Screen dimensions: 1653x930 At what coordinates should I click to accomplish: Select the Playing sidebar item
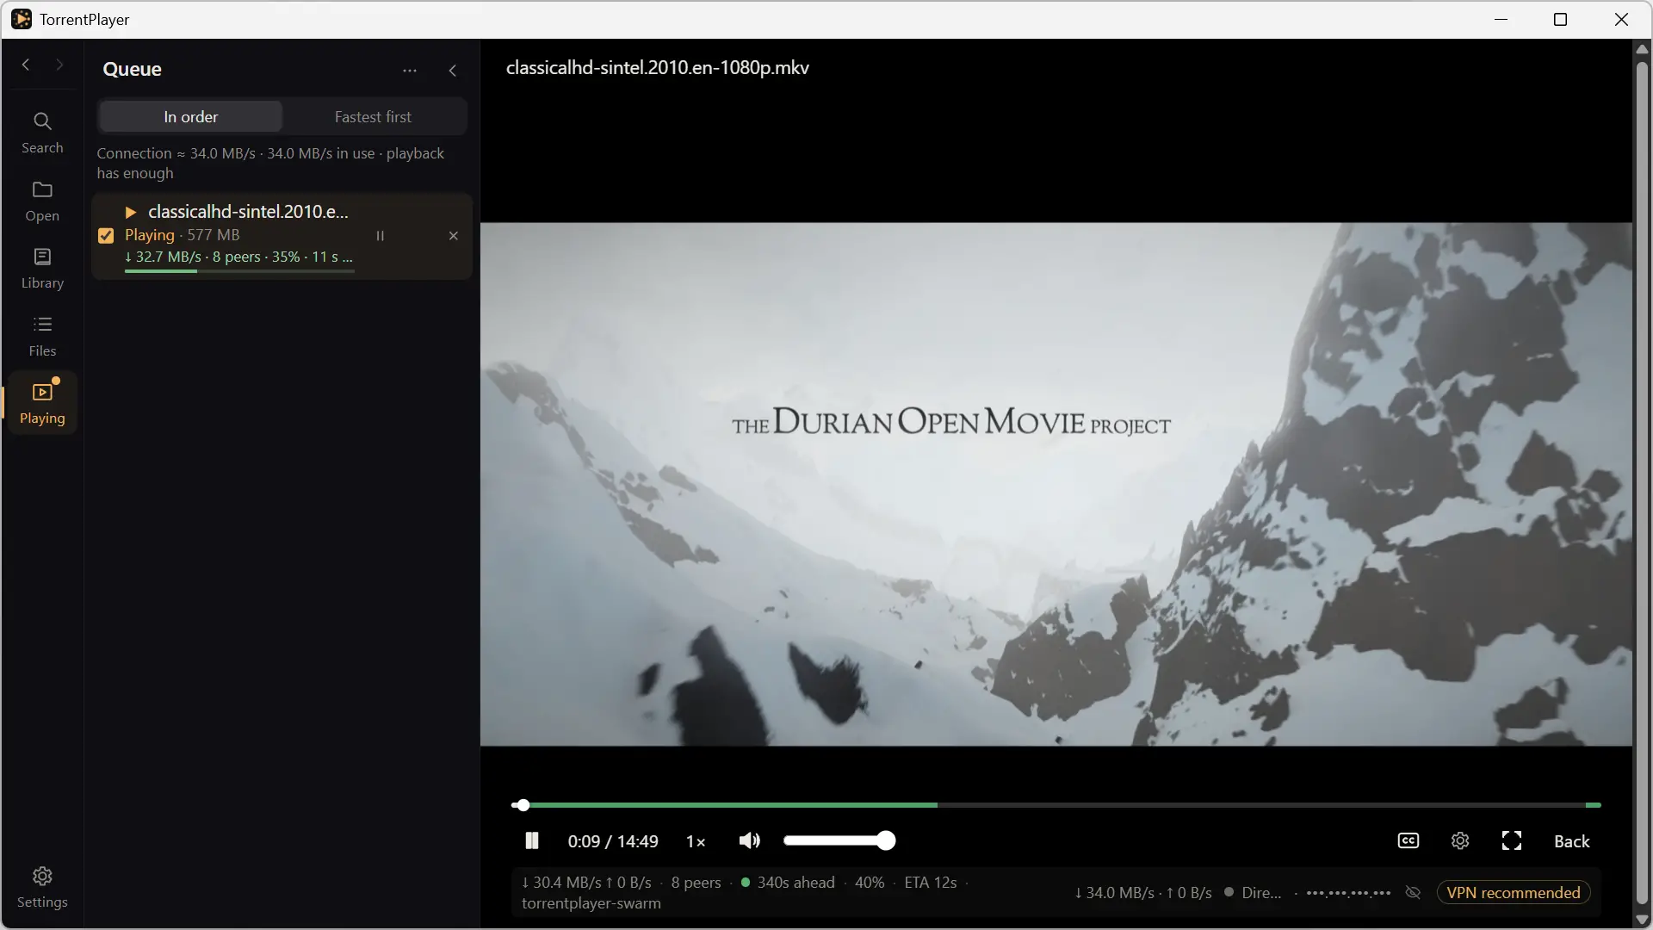(x=42, y=404)
